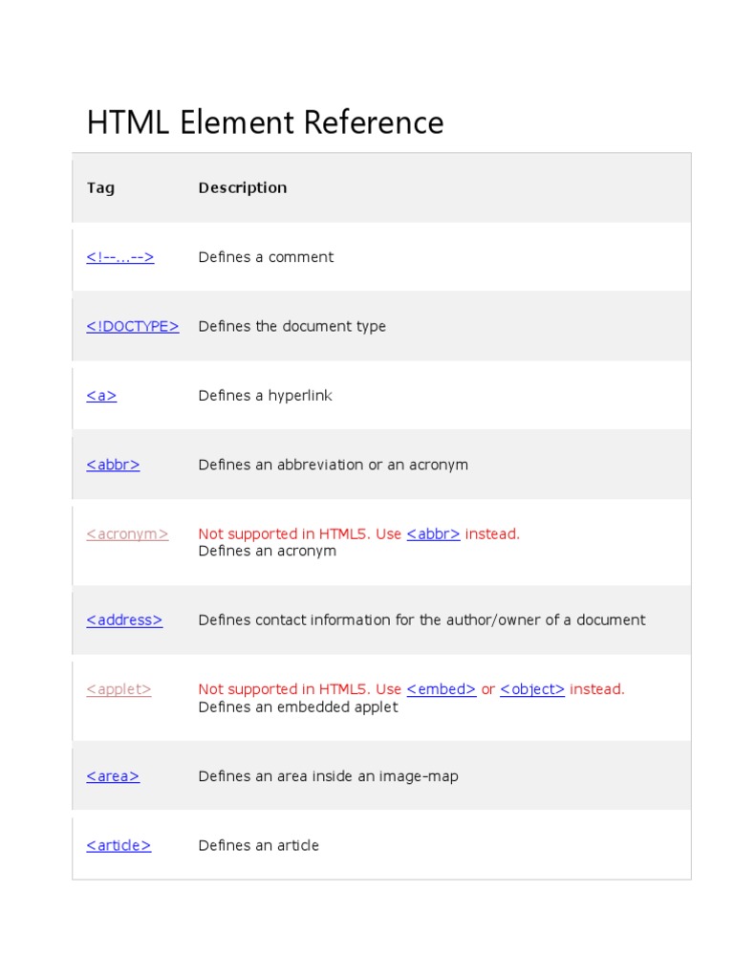
Task: Follow the <object> link in applet description
Action: (531, 689)
